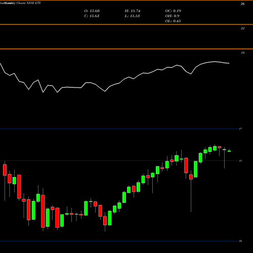This screenshot has width=253, height=253.
Task: Select the first red candle at the chart's left edge
Action: click(x=5, y=170)
